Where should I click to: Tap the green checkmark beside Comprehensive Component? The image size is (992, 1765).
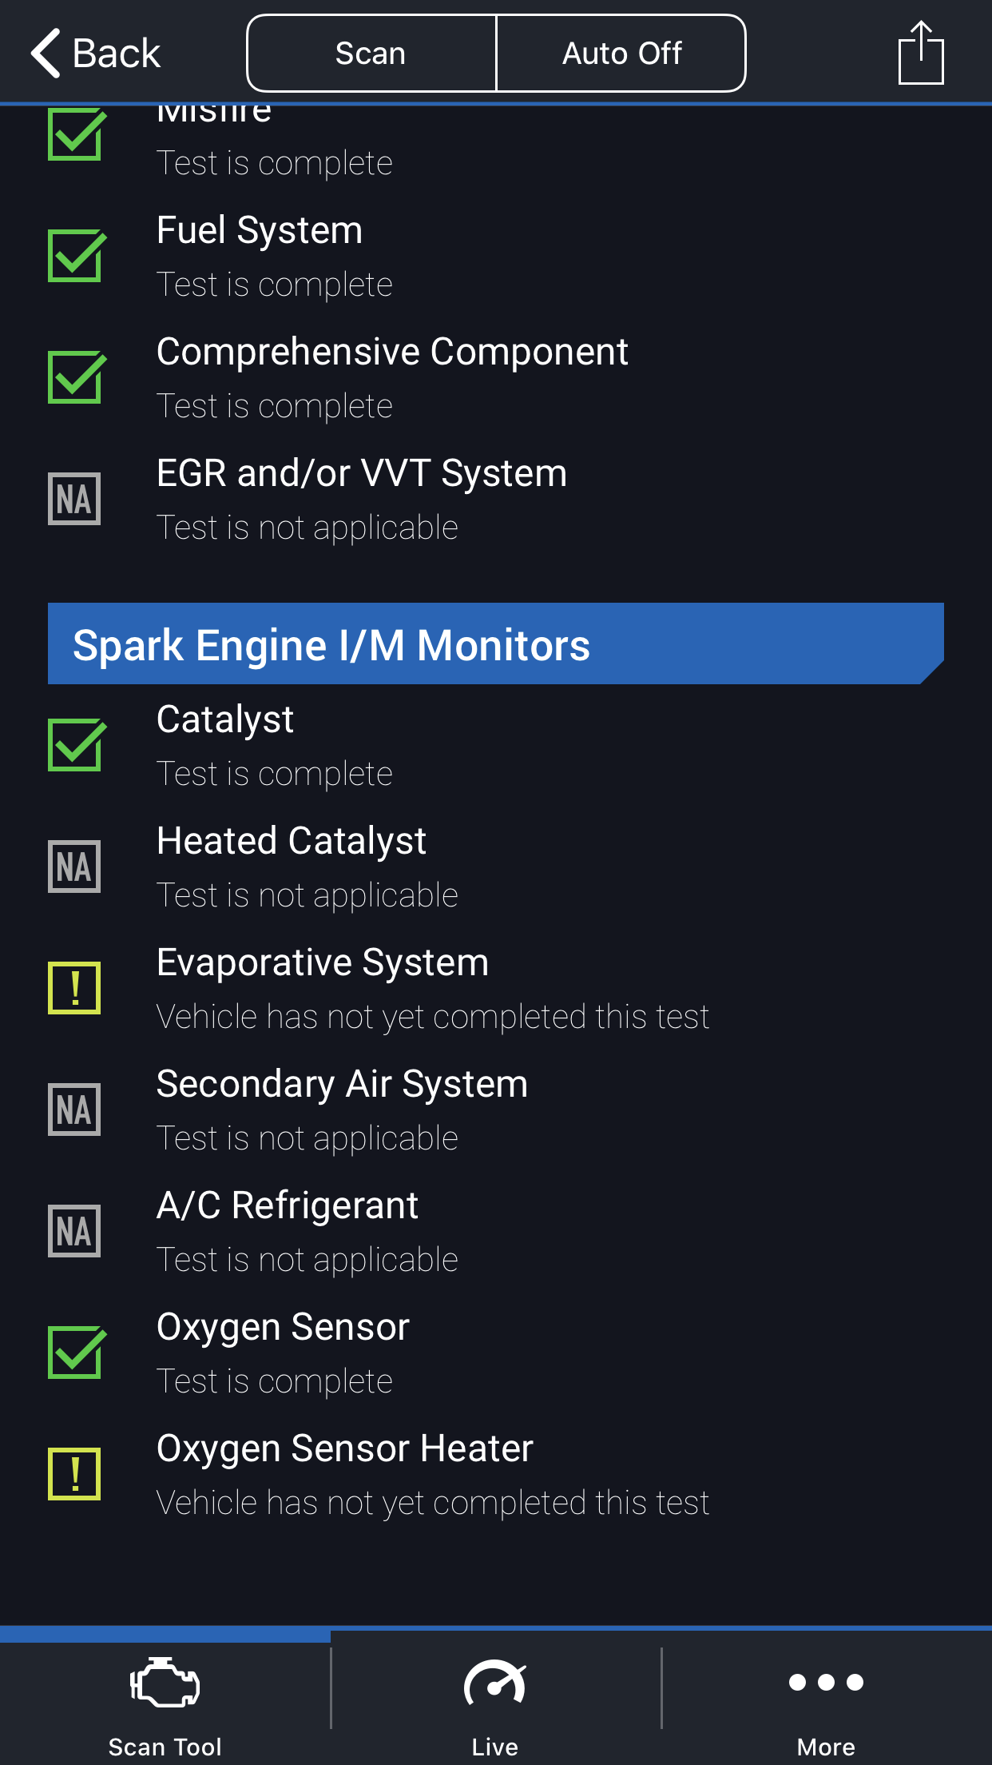point(77,377)
